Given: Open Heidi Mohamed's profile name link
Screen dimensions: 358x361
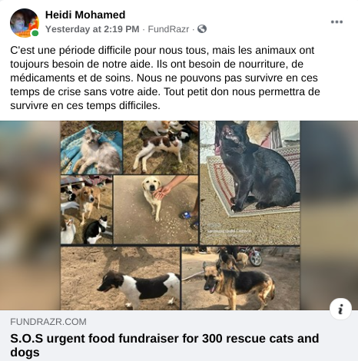Looking at the screenshot, I should tap(85, 15).
